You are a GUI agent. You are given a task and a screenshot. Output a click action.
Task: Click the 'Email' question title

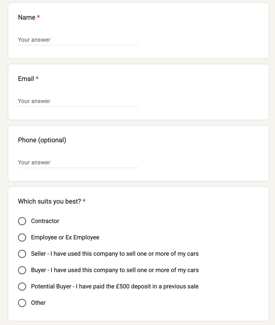pyautogui.click(x=26, y=79)
